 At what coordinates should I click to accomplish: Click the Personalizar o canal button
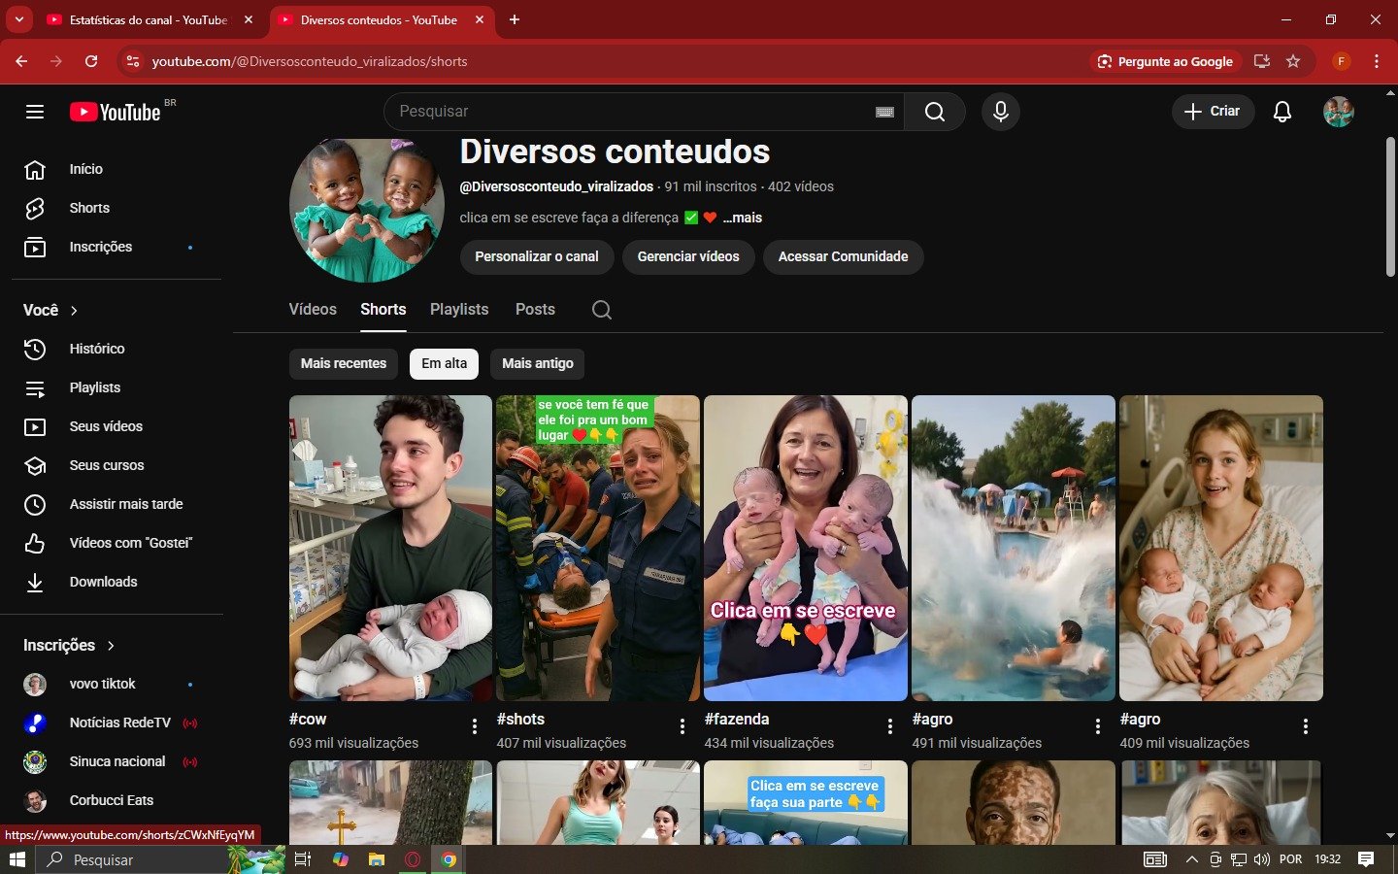[x=536, y=256]
